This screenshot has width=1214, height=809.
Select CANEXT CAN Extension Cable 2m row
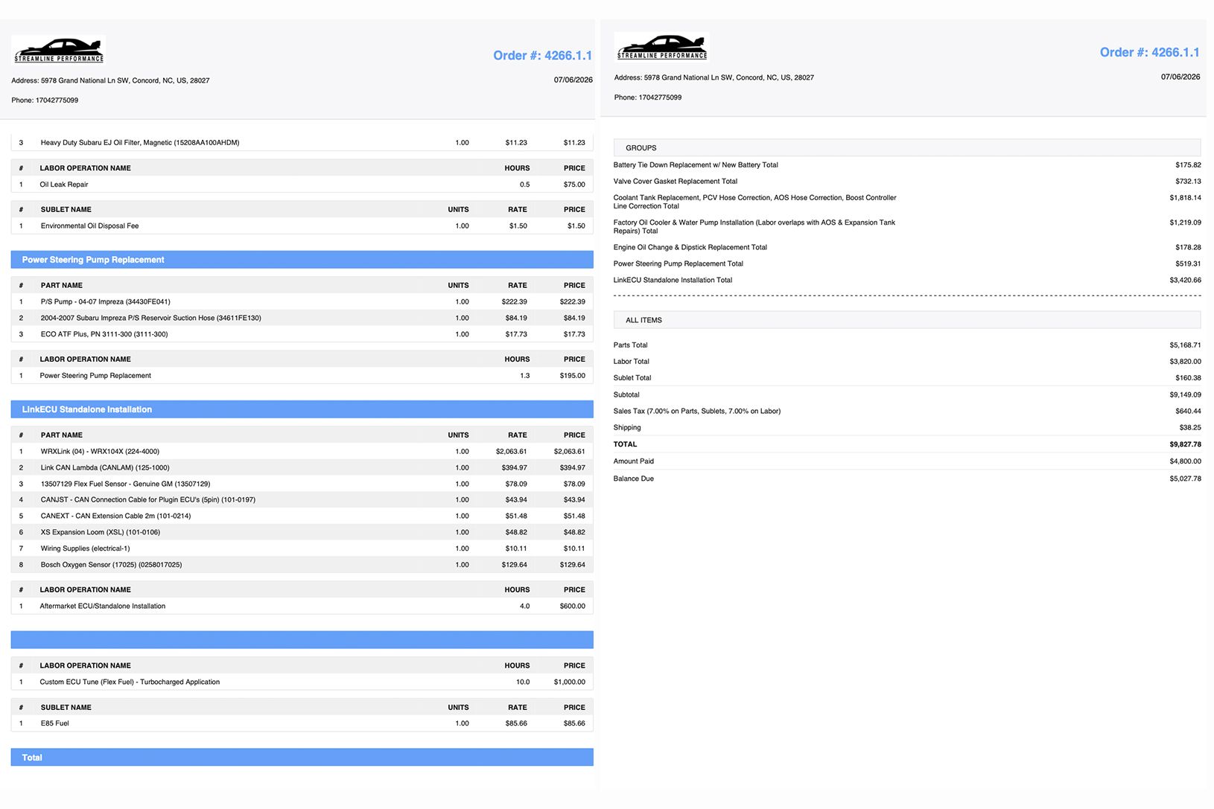click(x=302, y=516)
